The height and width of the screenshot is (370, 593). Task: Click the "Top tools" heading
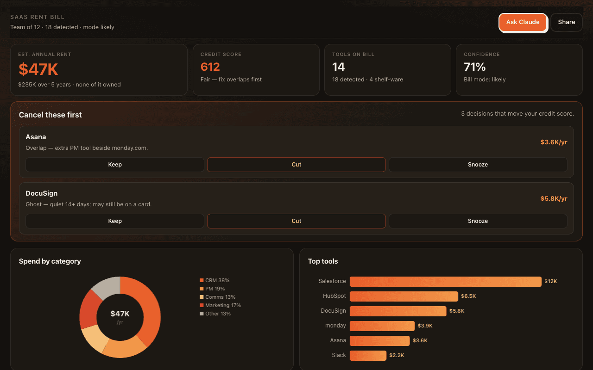pos(323,261)
